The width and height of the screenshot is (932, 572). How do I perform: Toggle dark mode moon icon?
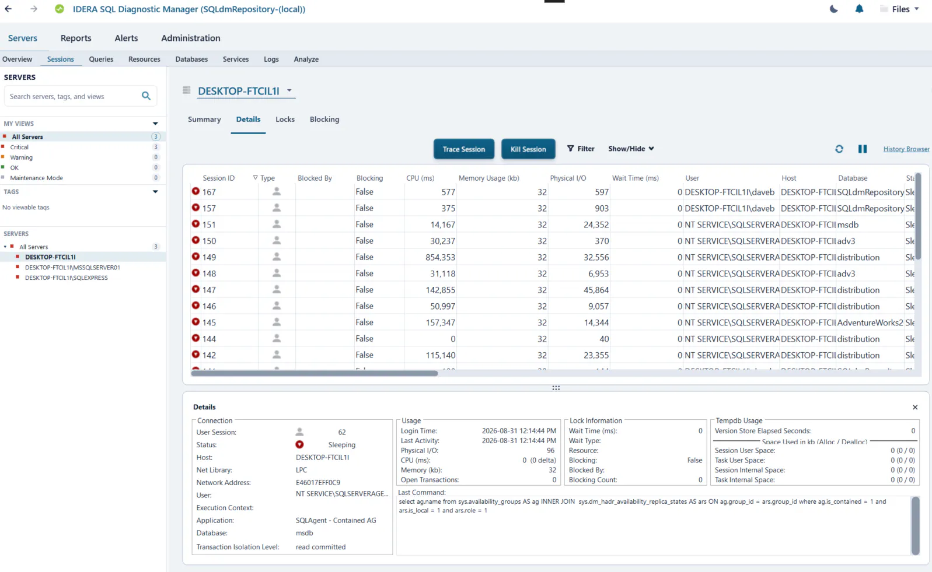tap(834, 9)
